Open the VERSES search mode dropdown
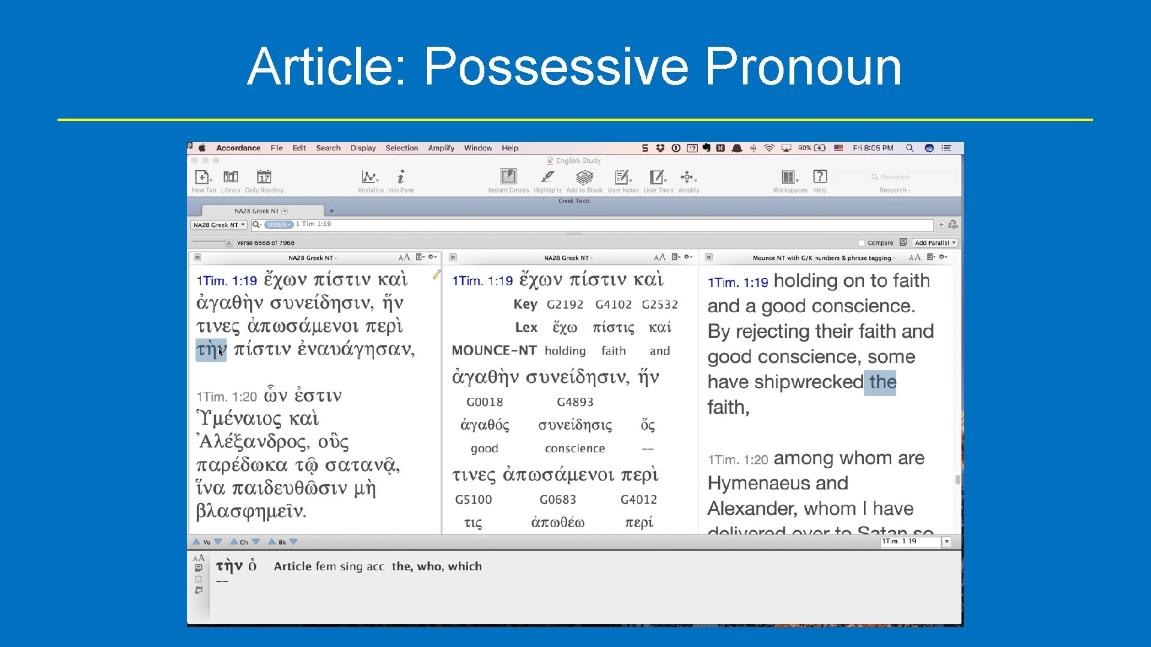This screenshot has width=1151, height=647. tap(279, 225)
